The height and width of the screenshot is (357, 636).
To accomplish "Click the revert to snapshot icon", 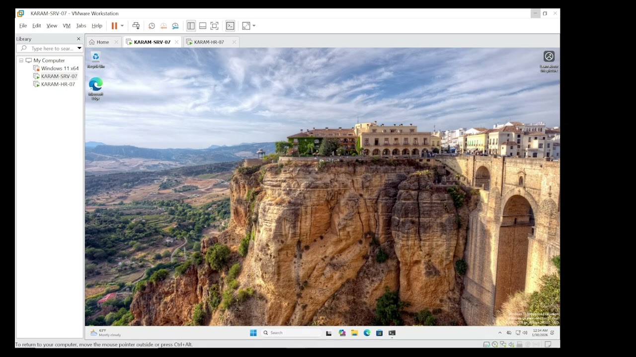I will (163, 26).
